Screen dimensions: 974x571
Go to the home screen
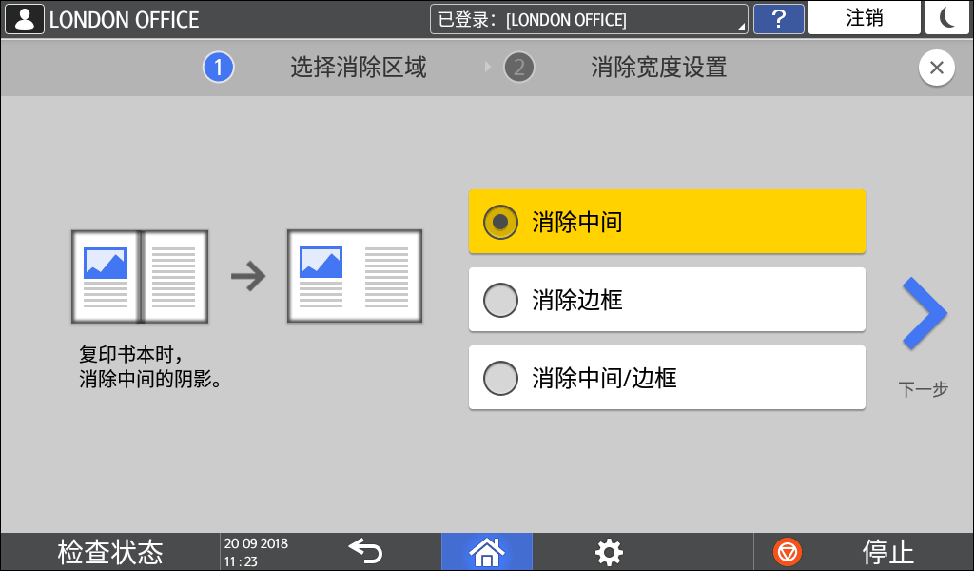pyautogui.click(x=486, y=551)
